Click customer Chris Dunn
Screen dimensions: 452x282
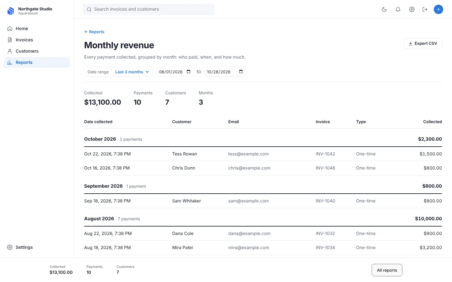click(184, 168)
